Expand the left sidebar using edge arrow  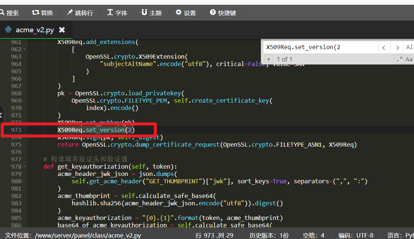tap(1, 115)
